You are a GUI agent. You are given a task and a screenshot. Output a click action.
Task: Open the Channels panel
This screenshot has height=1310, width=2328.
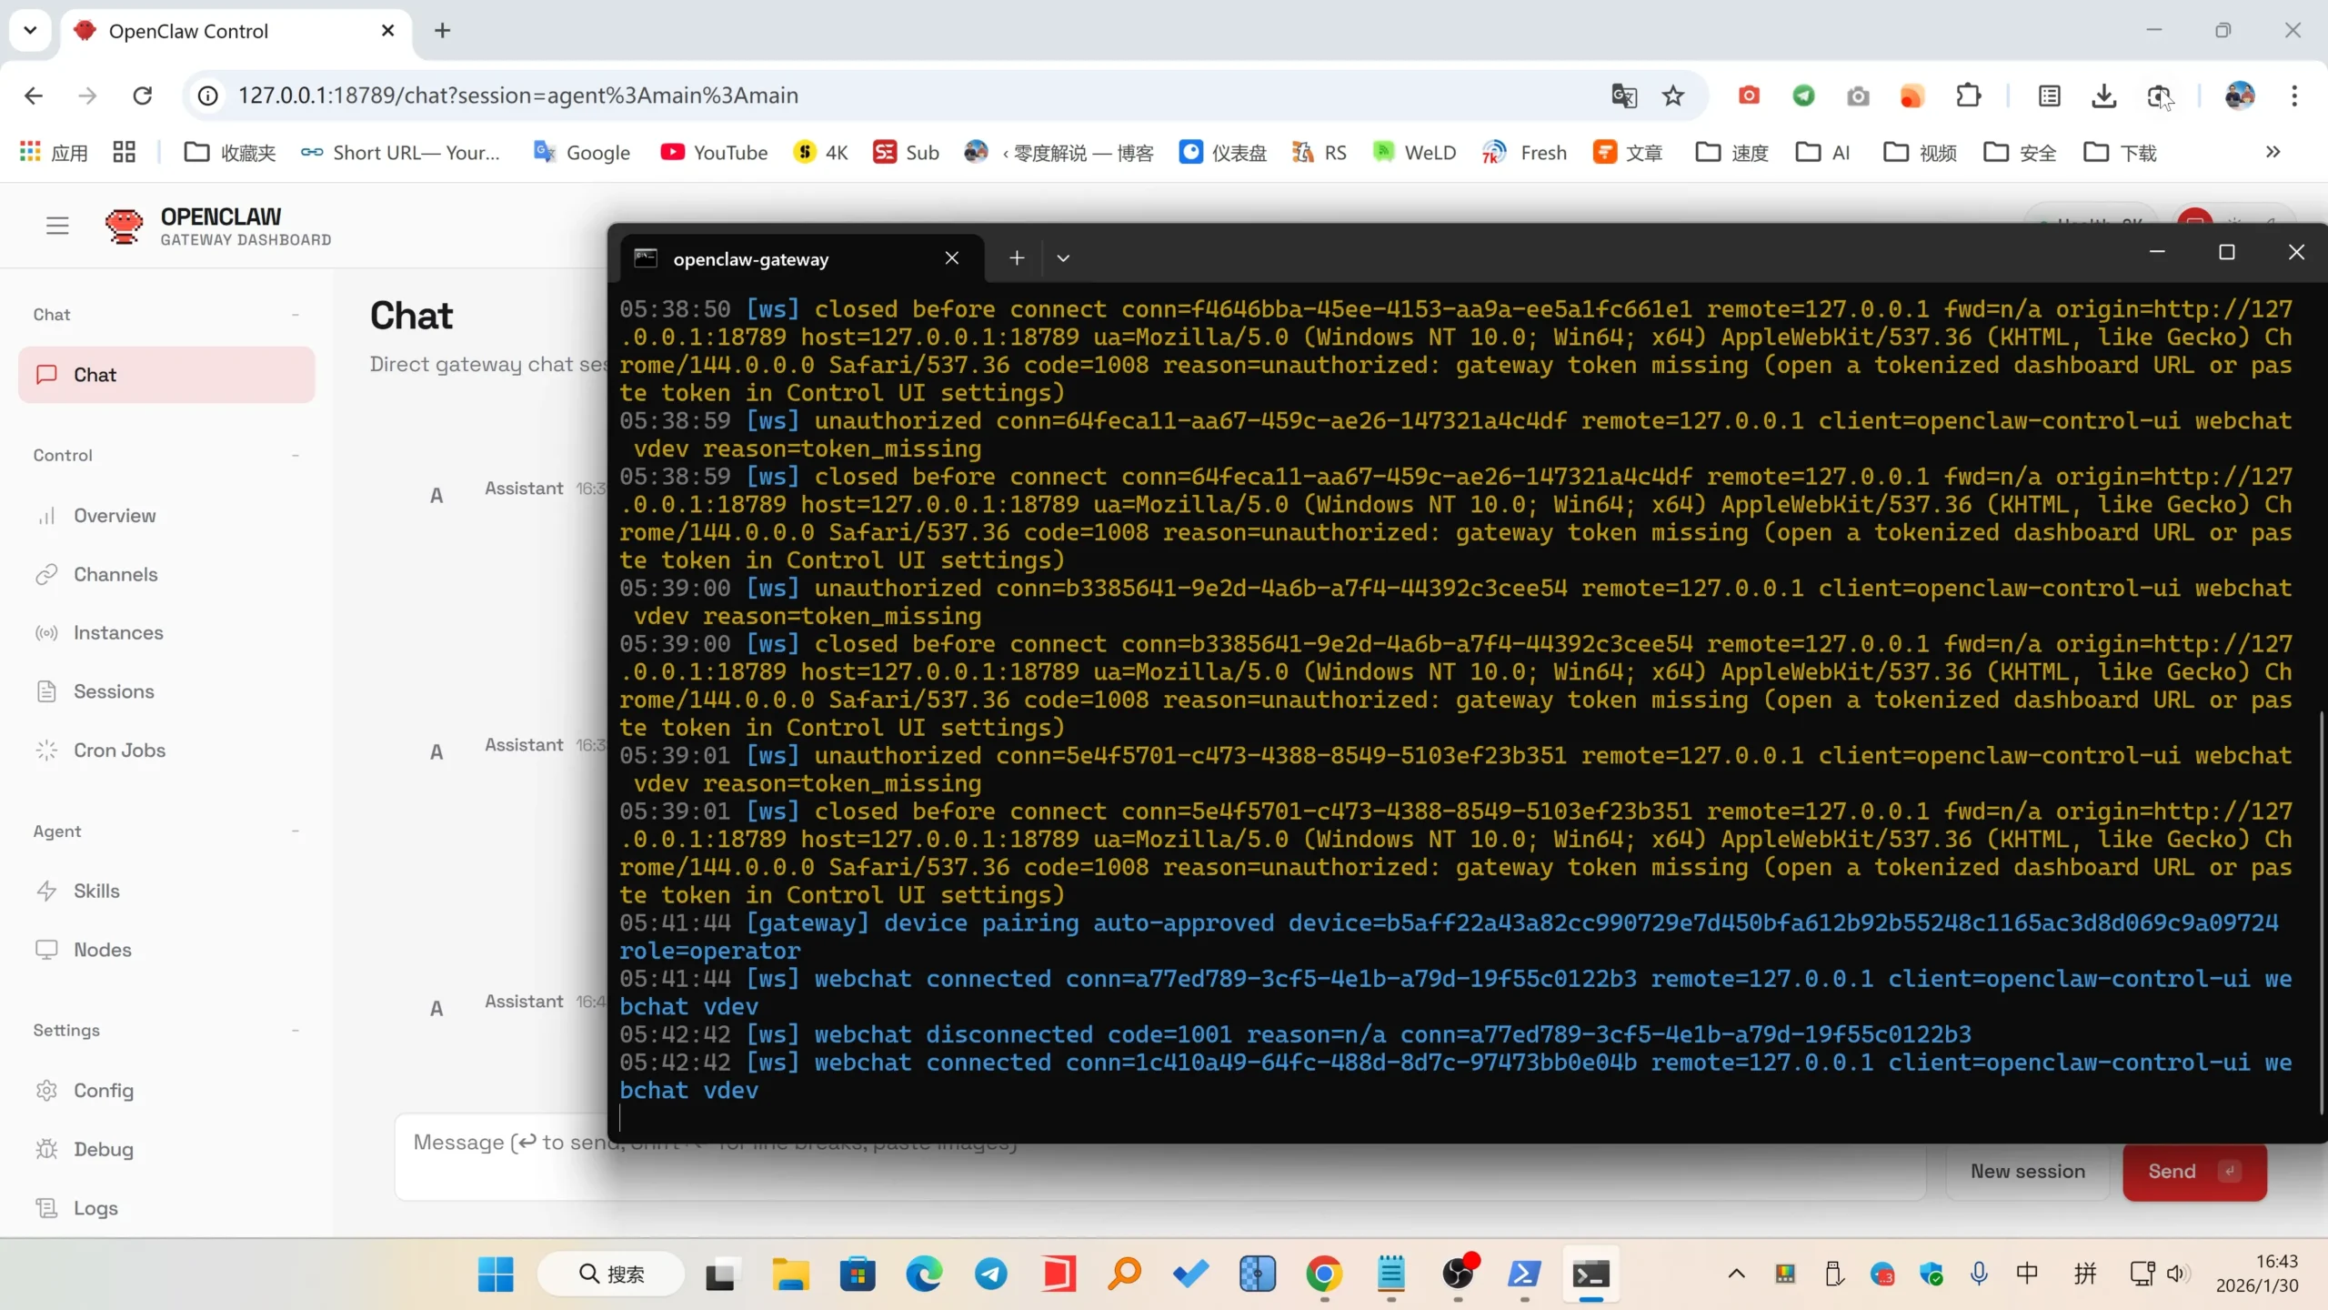[x=116, y=574]
